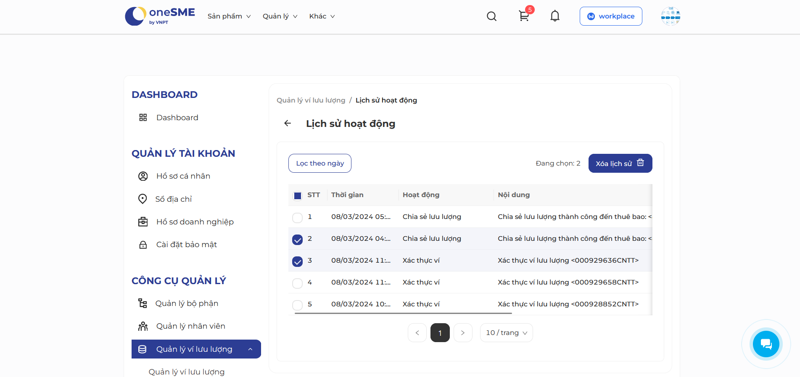Uncheck the row 3 checkbox
800x377 pixels.
coord(297,261)
